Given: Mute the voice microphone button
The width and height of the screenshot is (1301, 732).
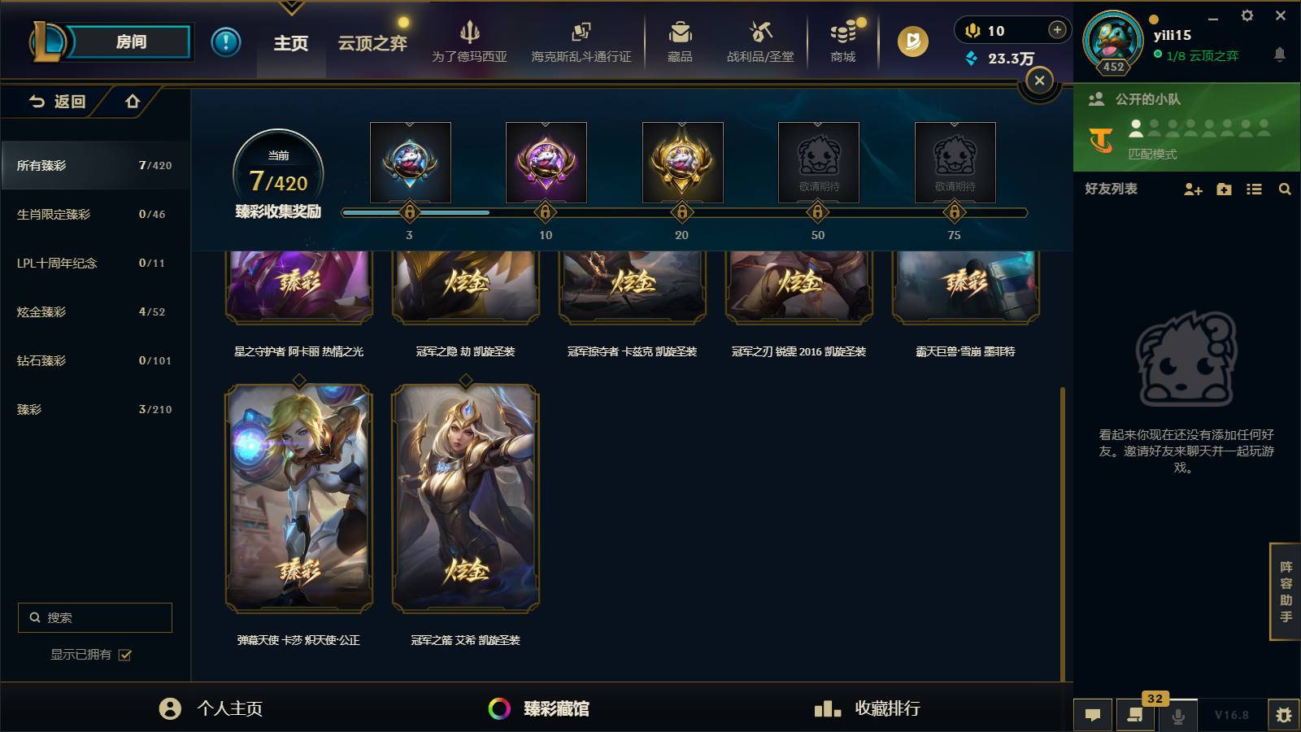Looking at the screenshot, I should point(1177,716).
